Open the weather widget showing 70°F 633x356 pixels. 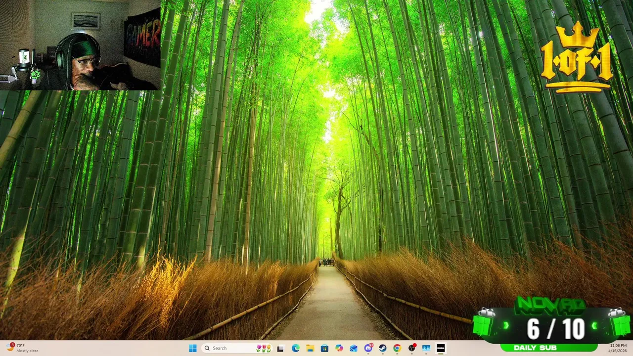[23, 348]
